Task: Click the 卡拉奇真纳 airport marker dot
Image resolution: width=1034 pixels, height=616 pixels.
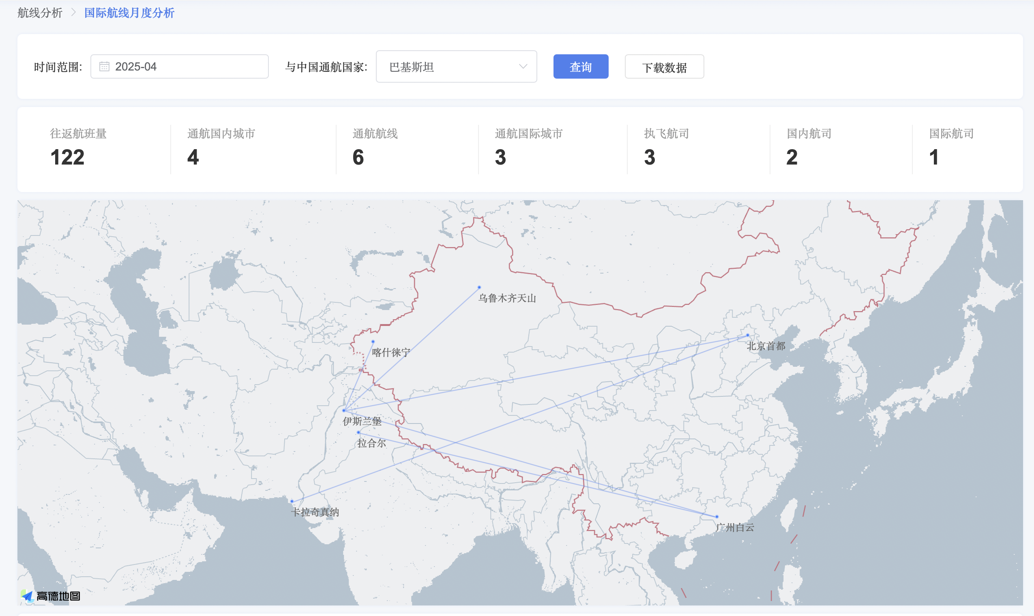Action: point(292,501)
